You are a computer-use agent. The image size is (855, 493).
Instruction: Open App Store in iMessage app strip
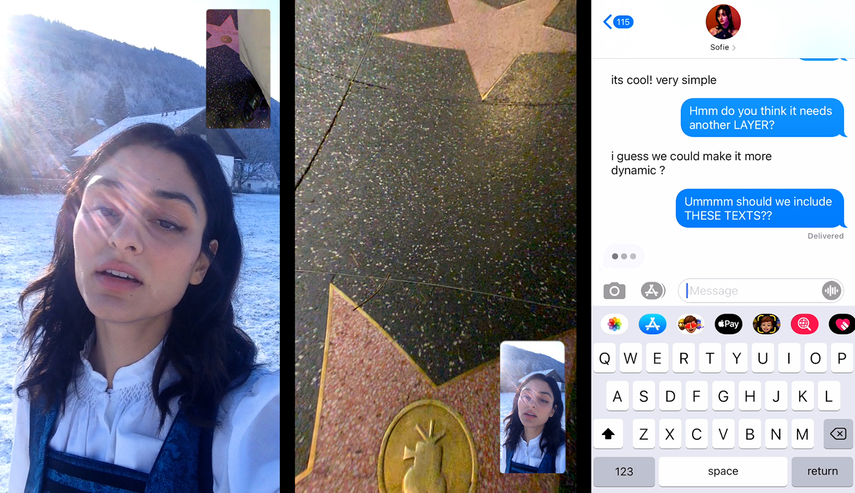[652, 324]
